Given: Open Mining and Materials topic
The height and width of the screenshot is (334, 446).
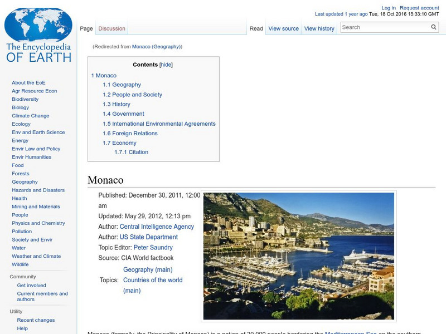Looking at the screenshot, I should (x=36, y=207).
